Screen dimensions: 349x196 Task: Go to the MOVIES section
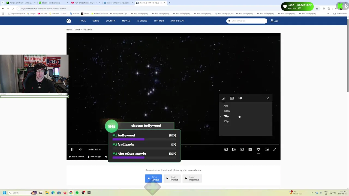(x=126, y=21)
